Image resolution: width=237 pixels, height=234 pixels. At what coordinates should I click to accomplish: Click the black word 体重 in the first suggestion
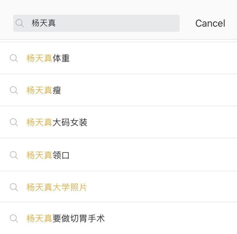tap(61, 58)
